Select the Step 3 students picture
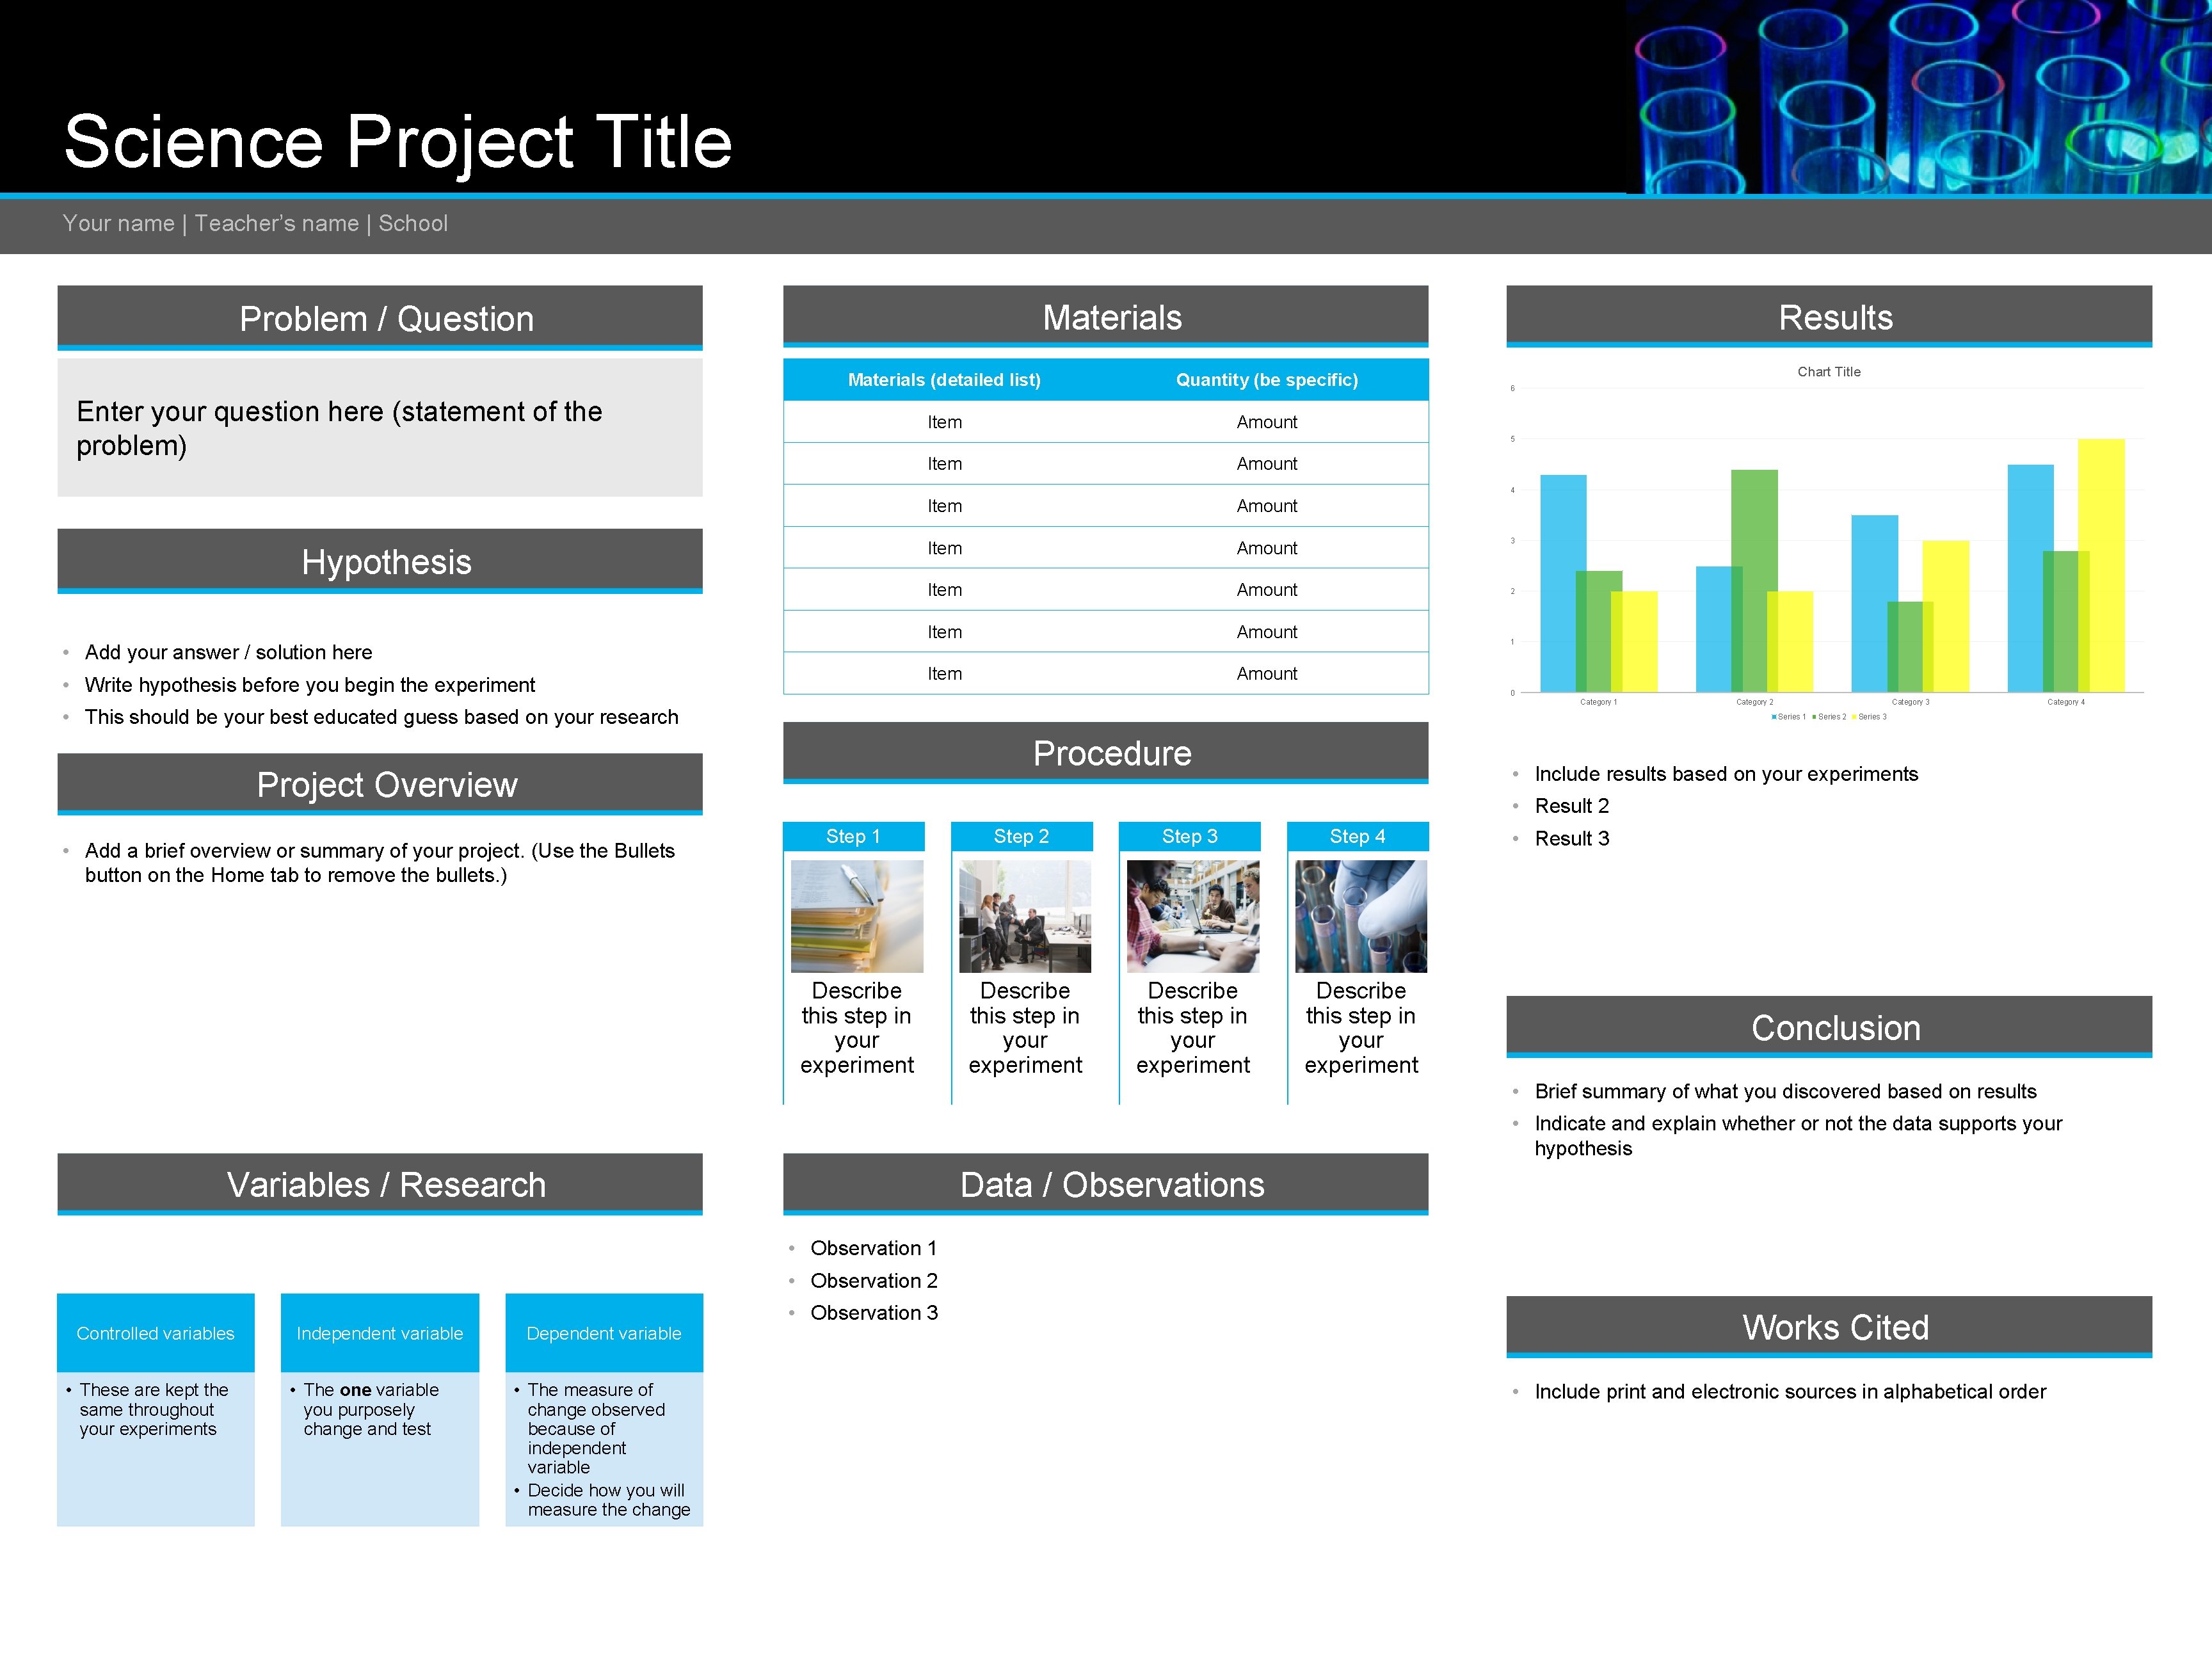The width and height of the screenshot is (2212, 1659). (1192, 916)
